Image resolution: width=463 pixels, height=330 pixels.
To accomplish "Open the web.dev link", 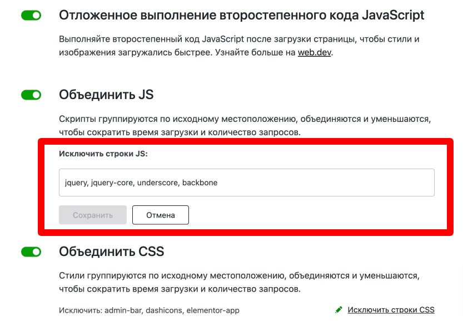I will [315, 53].
